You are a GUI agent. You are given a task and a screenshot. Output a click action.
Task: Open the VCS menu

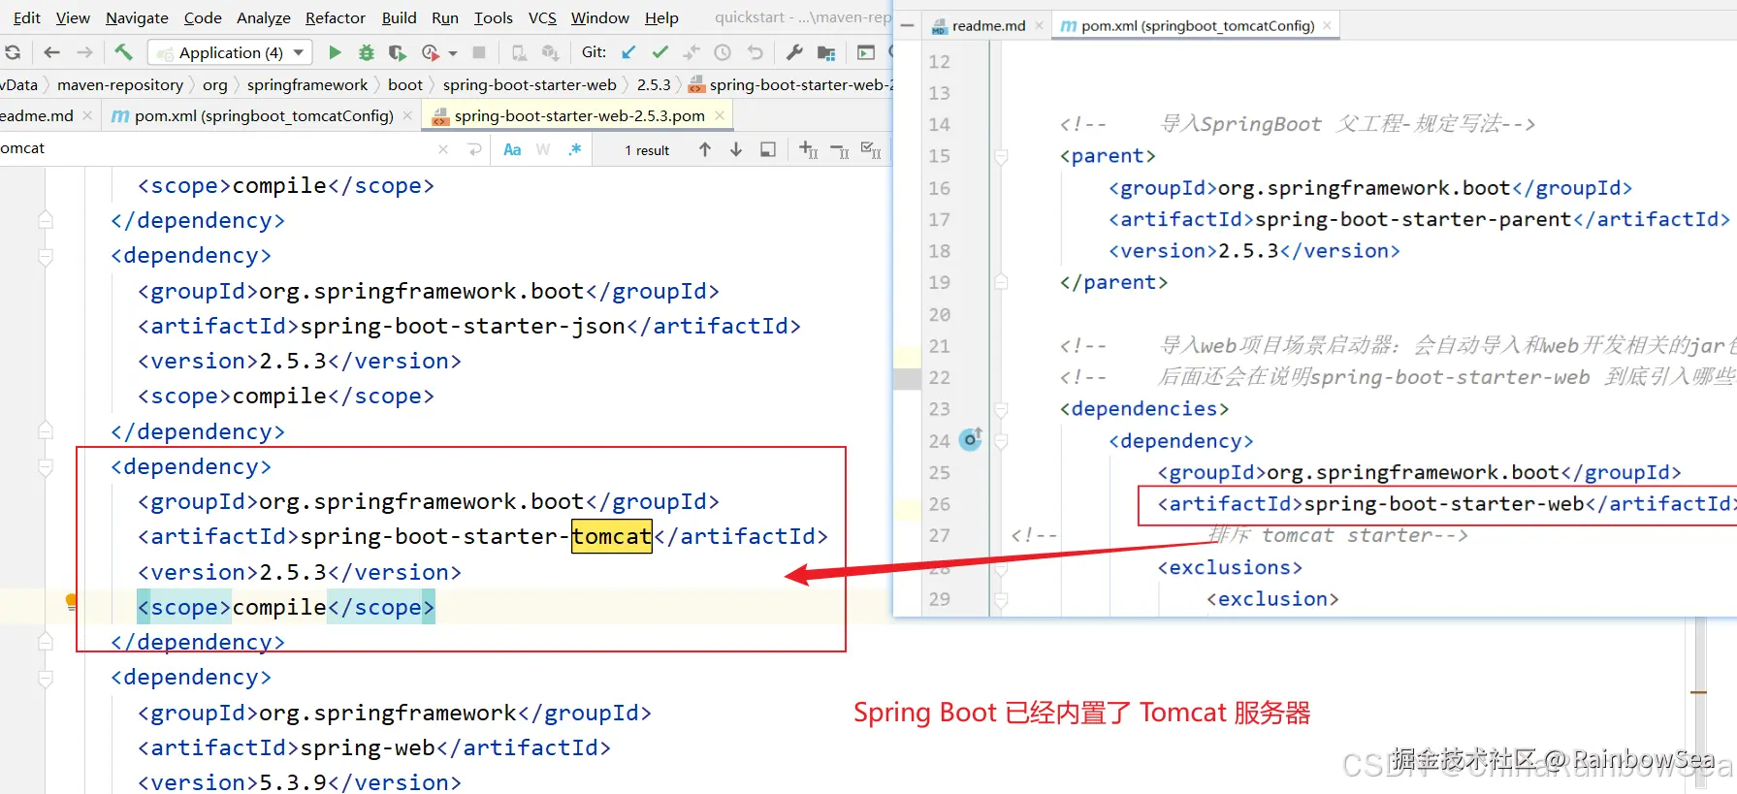tap(542, 17)
